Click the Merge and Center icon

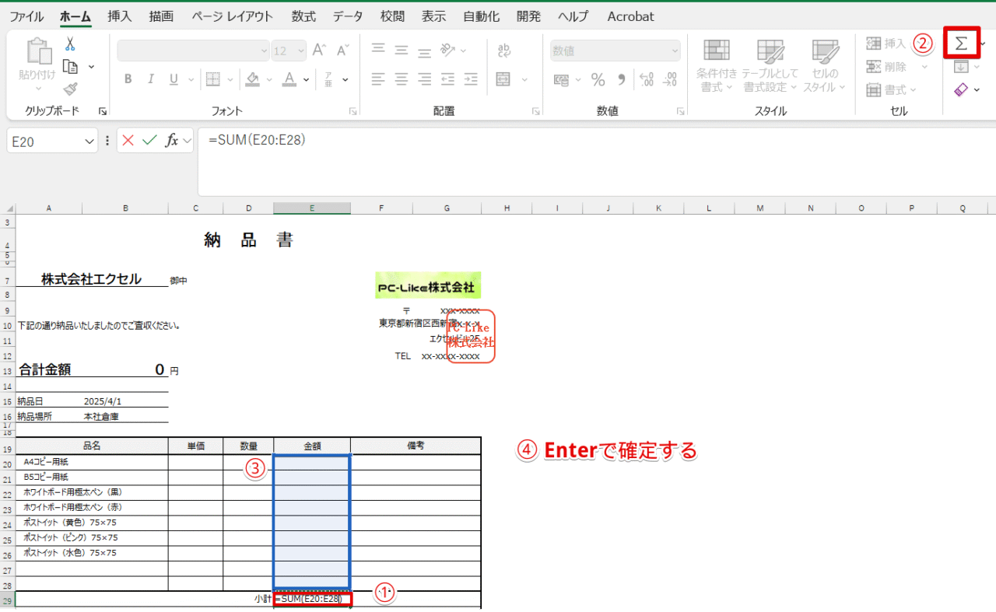pos(503,79)
